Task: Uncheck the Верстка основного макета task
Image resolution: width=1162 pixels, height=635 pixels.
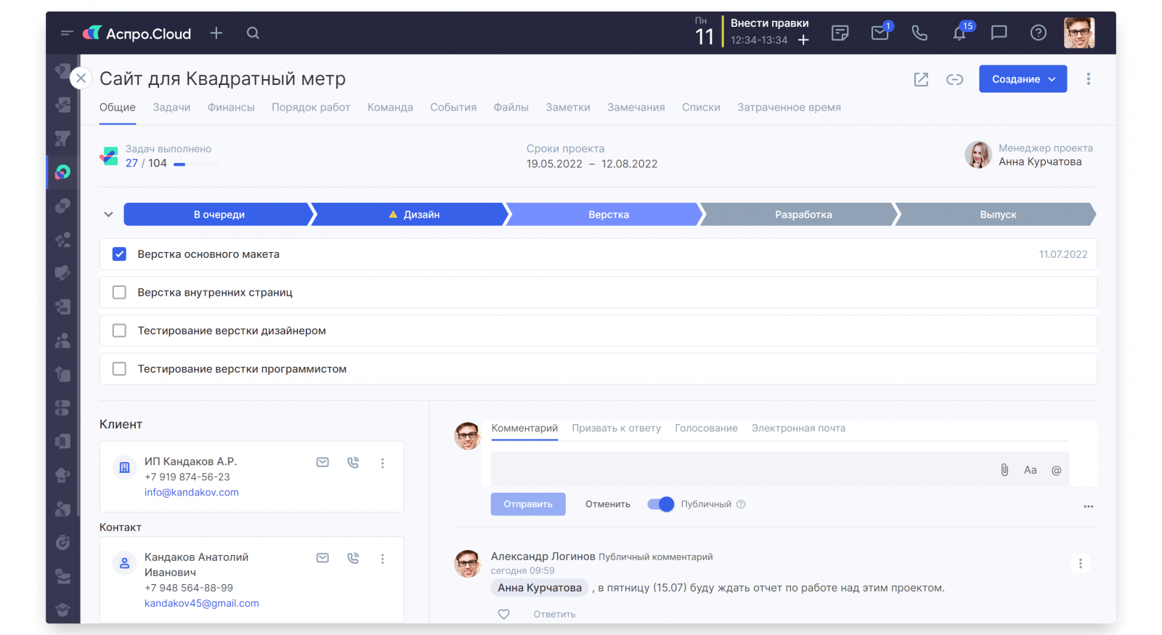Action: 120,254
